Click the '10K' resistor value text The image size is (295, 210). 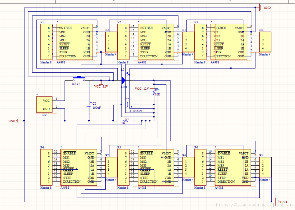pyautogui.click(x=158, y=94)
